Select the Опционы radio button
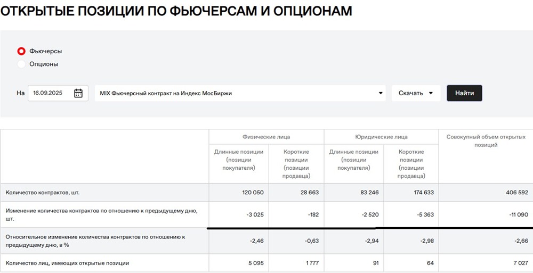 tap(21, 64)
